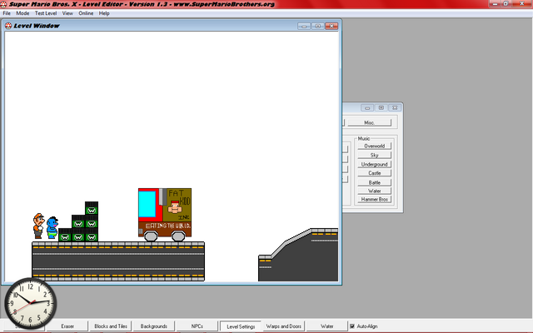Click the app icon in main title bar
The width and height of the screenshot is (533, 333).
coord(3,4)
